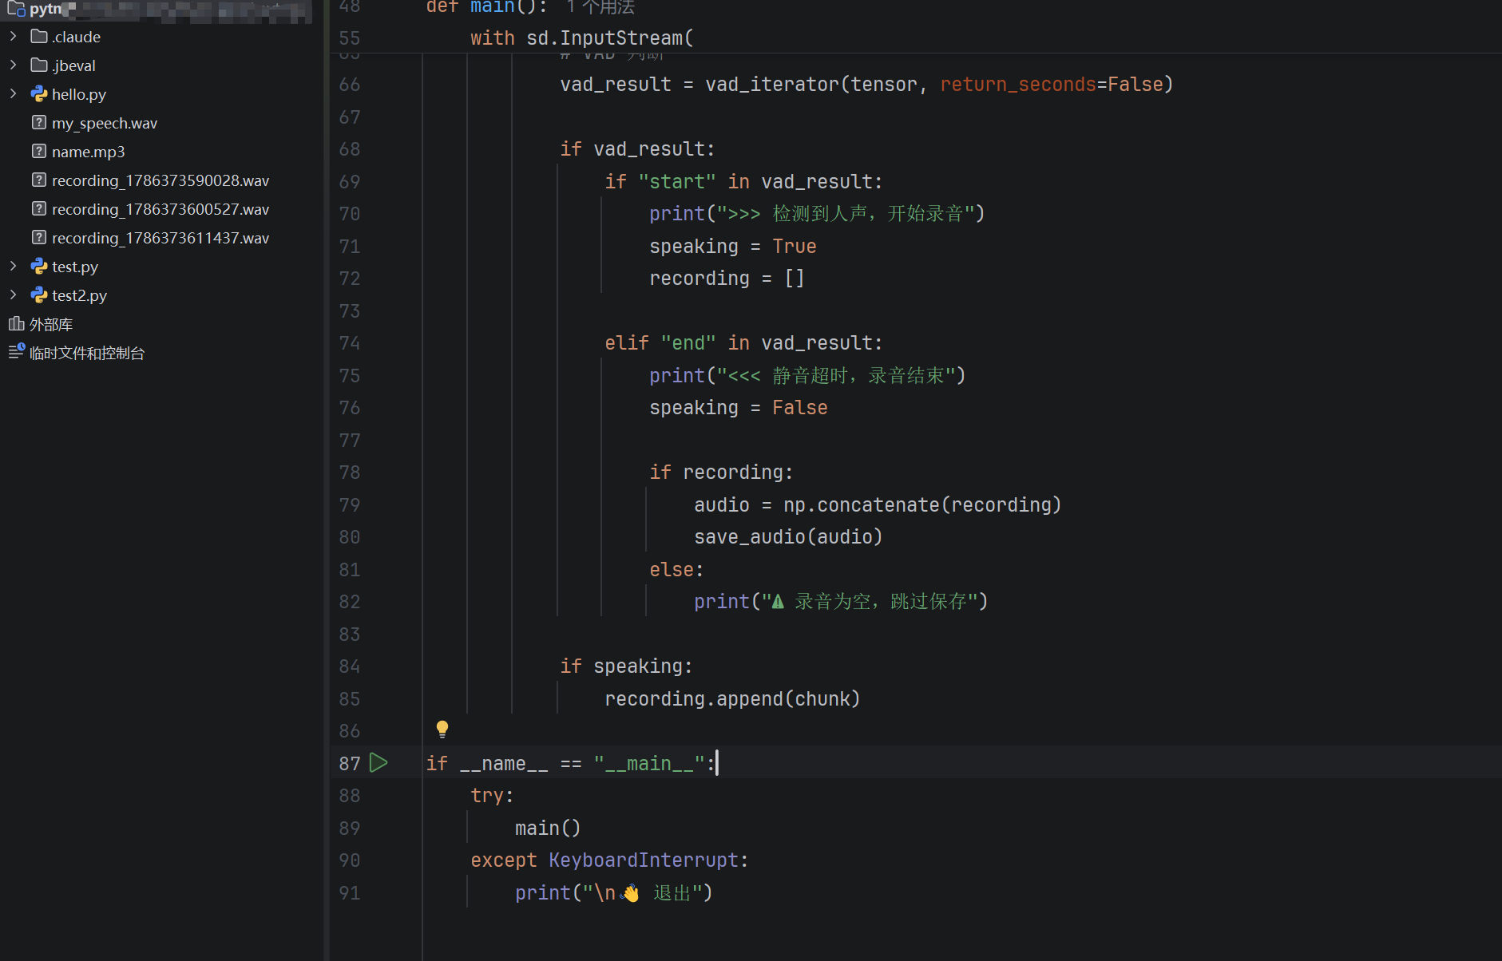Click the scratches and consoles (临时文件和控制台) icon

(16, 351)
